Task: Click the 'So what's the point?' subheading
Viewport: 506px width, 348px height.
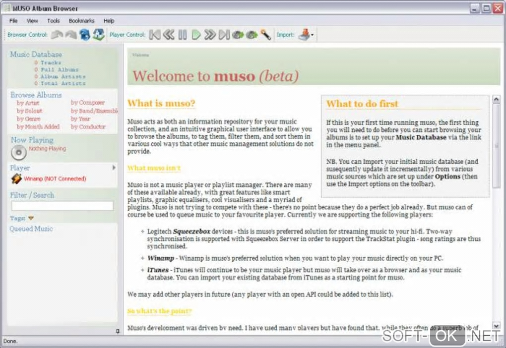Action: (x=159, y=311)
